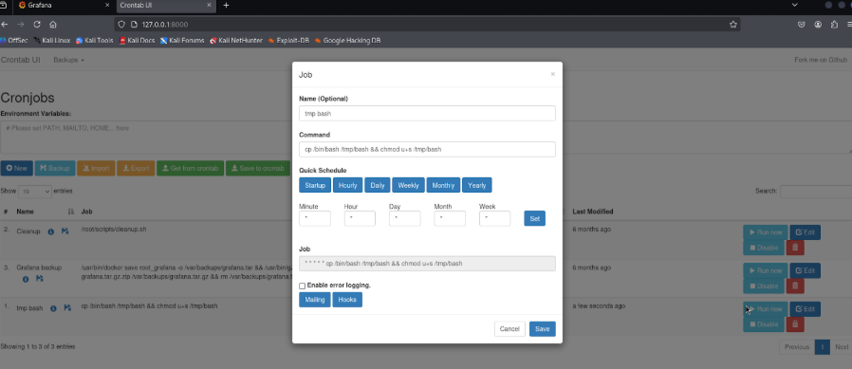Focus the Command input field
The width and height of the screenshot is (852, 369).
427,149
